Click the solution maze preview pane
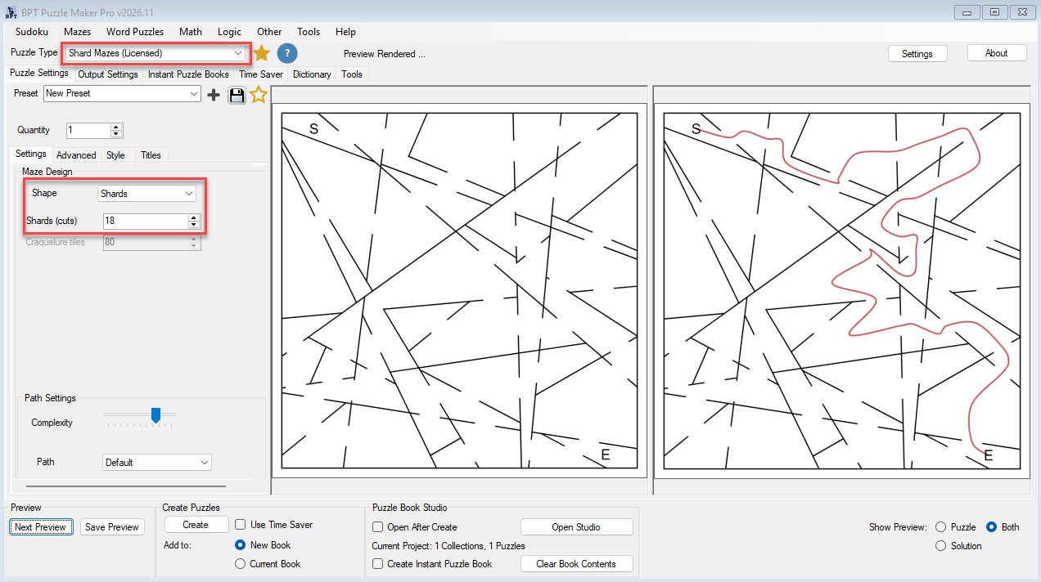This screenshot has height=582, width=1041. [841, 290]
